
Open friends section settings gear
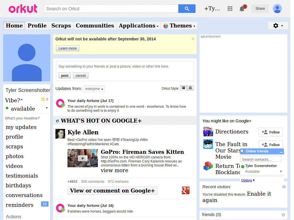(x=283, y=215)
